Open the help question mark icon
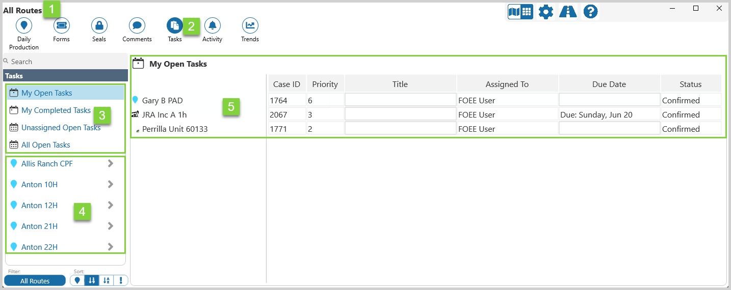This screenshot has height=290, width=731. point(590,12)
